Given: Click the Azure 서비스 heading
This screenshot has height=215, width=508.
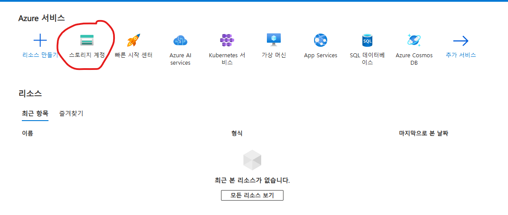Looking at the screenshot, I should tap(41, 18).
